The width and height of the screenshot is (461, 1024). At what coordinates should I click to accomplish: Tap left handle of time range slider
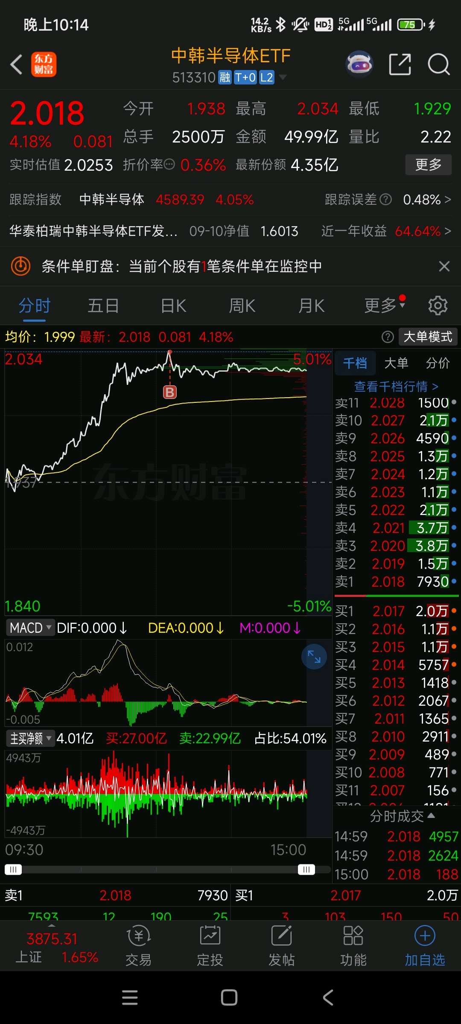point(13,869)
